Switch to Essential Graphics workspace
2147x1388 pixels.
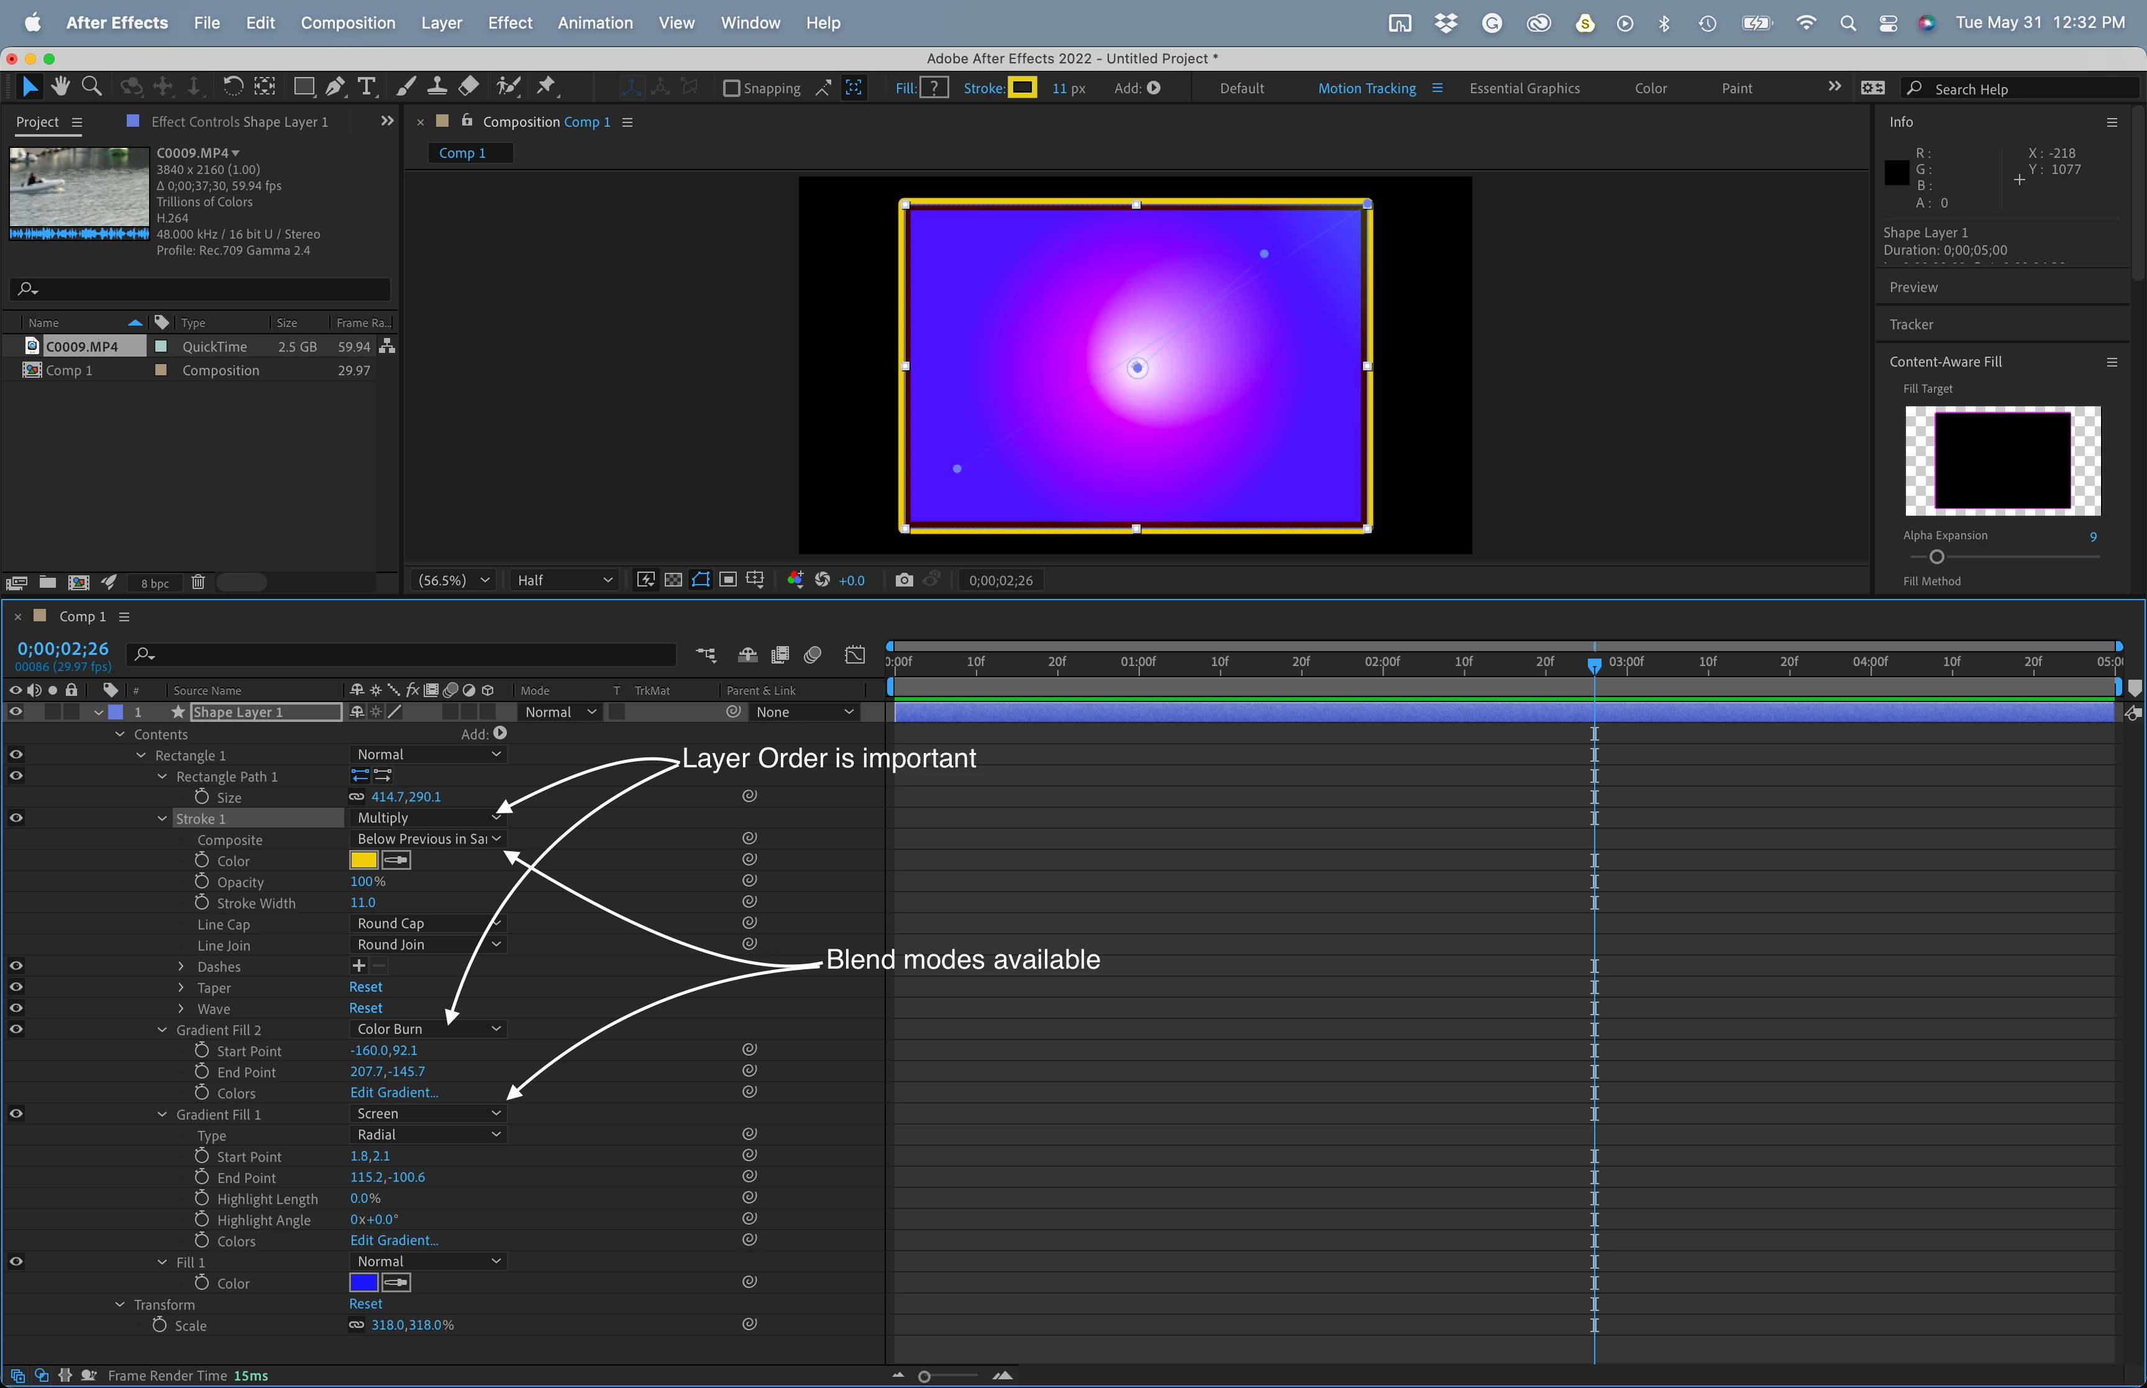pos(1523,88)
